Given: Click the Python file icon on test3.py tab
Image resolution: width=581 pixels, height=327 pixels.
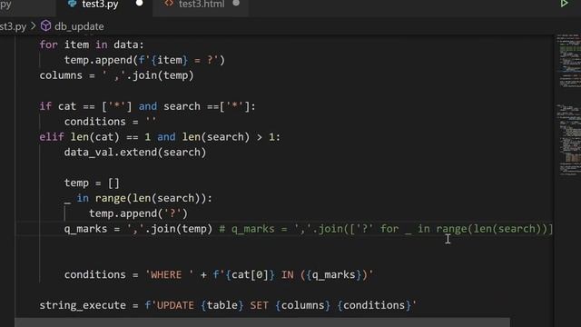Looking at the screenshot, I should [x=72, y=4].
